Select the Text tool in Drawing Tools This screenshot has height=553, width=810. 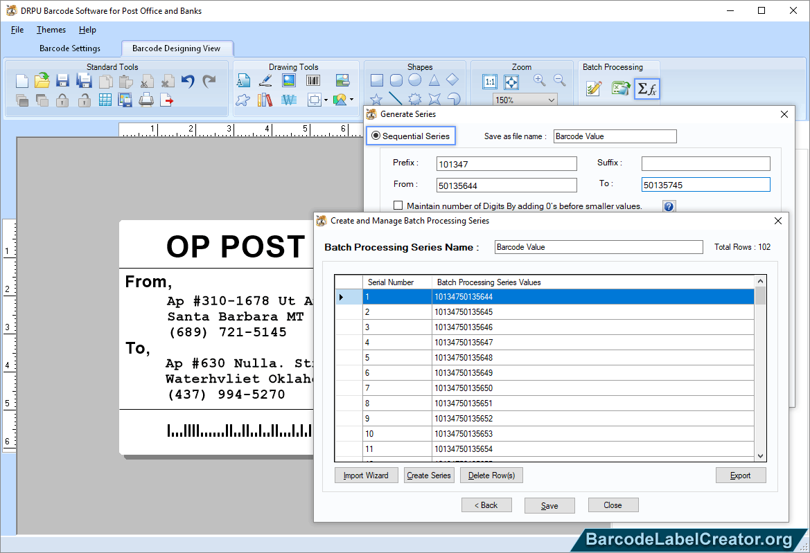point(243,80)
